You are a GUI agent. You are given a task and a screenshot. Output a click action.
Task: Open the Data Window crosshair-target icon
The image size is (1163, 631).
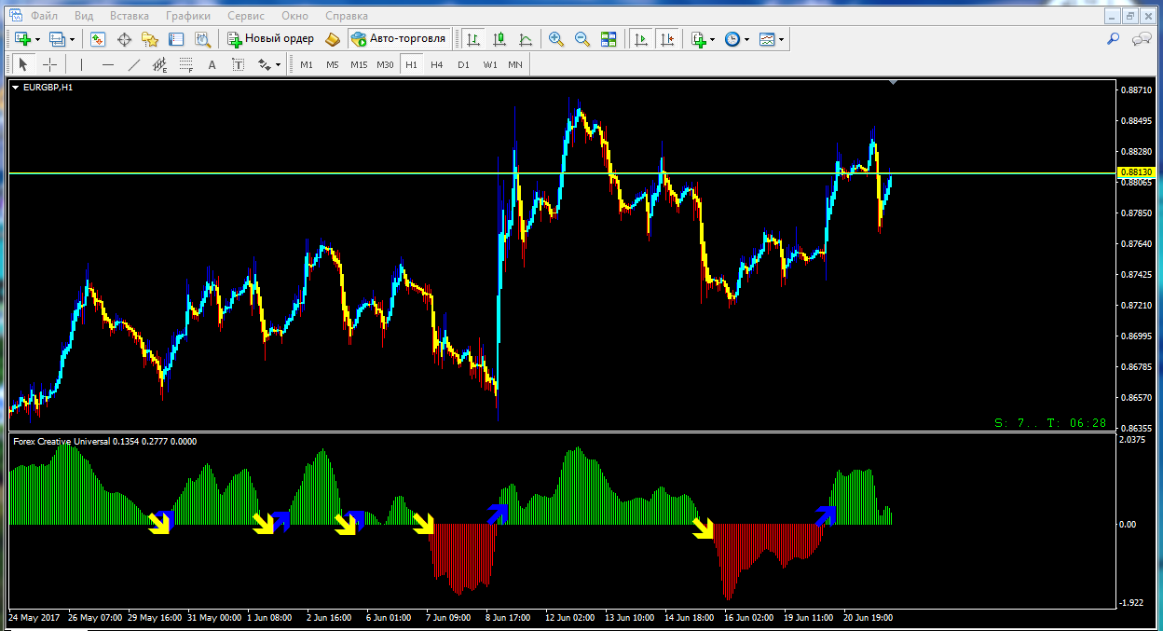[123, 39]
